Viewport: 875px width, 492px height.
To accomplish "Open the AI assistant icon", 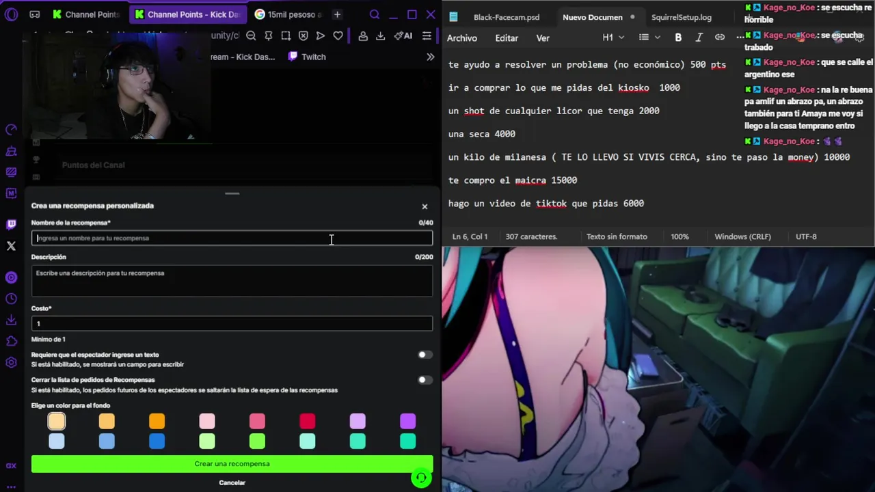I will coord(403,36).
